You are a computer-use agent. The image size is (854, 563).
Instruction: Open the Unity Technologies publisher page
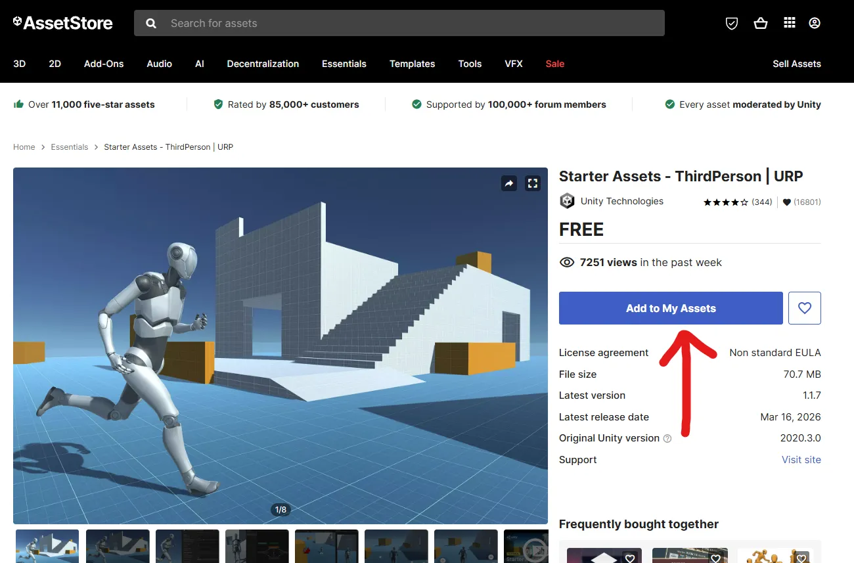coord(621,201)
